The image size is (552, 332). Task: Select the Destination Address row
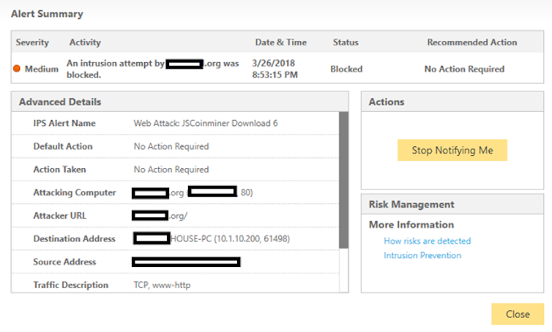(176, 239)
